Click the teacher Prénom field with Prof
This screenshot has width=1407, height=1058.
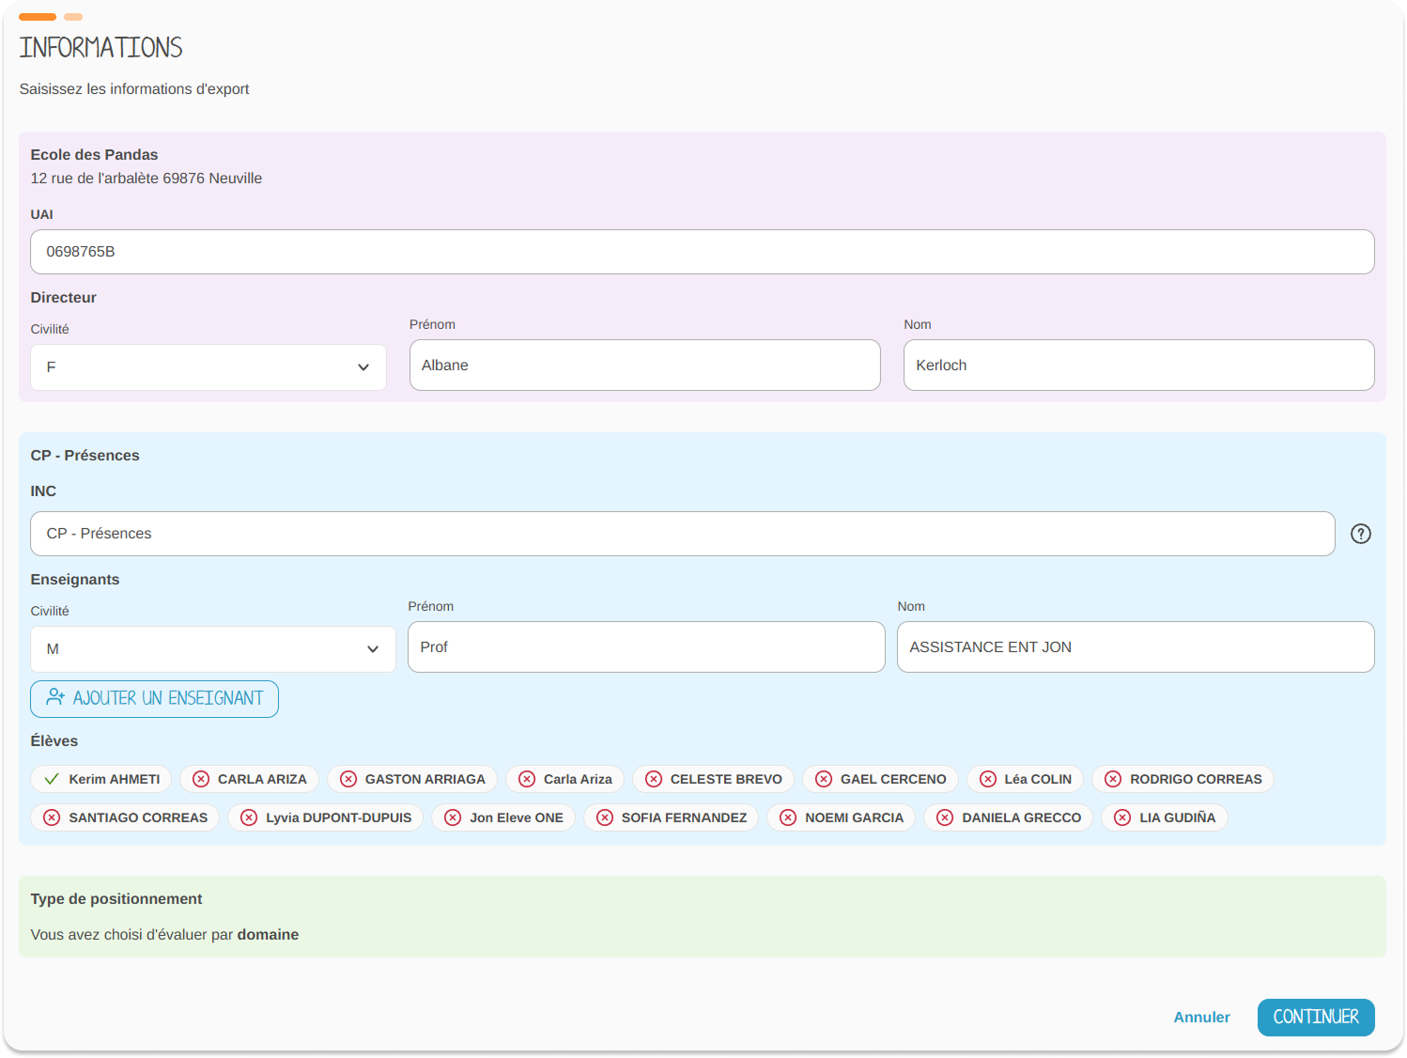[646, 647]
